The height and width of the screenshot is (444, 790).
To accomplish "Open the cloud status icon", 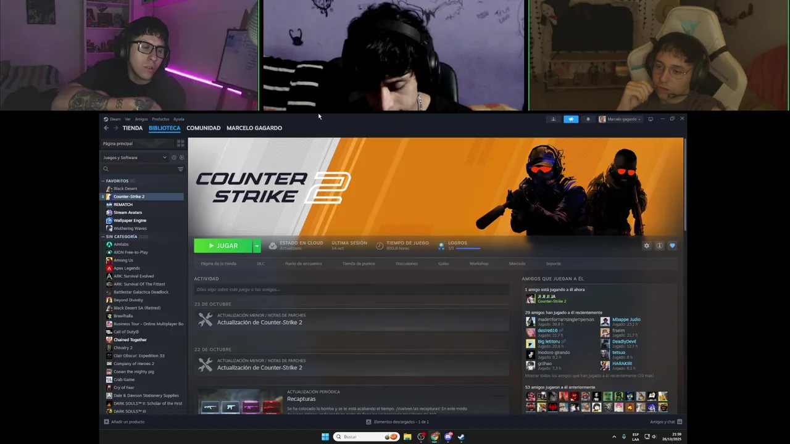I will pyautogui.click(x=273, y=245).
